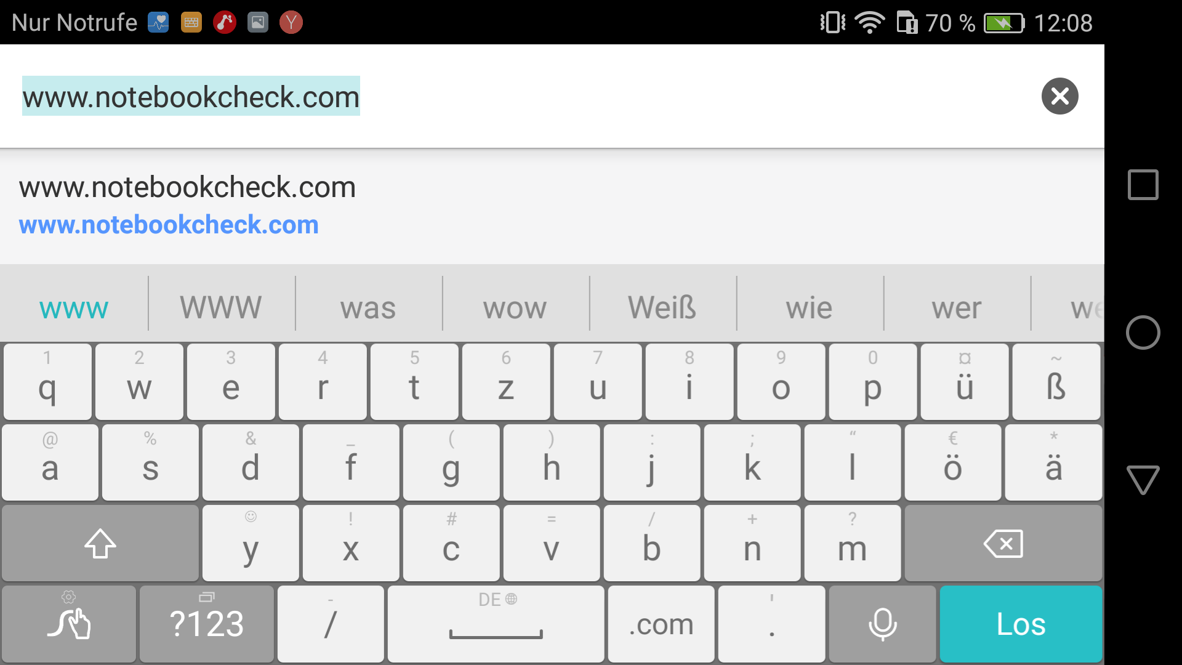Select the 'www' word suggestion
Viewport: 1182px width, 665px height.
74,307
